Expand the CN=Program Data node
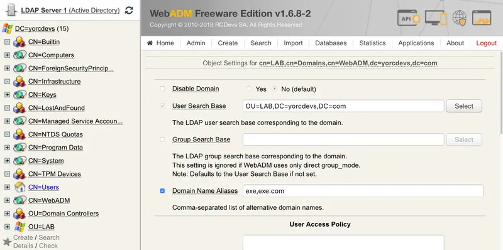Screen dimensions: 503x250 7,148
